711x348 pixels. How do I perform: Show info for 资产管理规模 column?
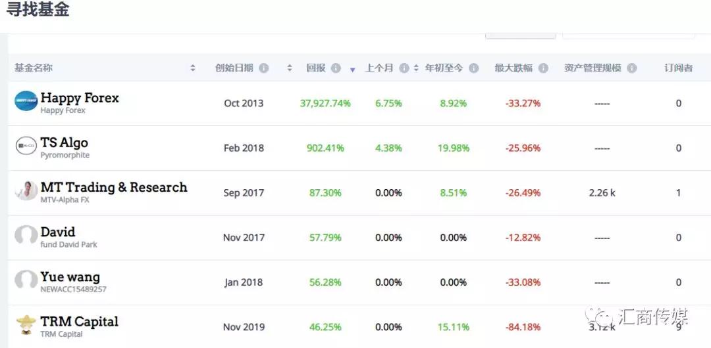(631, 68)
